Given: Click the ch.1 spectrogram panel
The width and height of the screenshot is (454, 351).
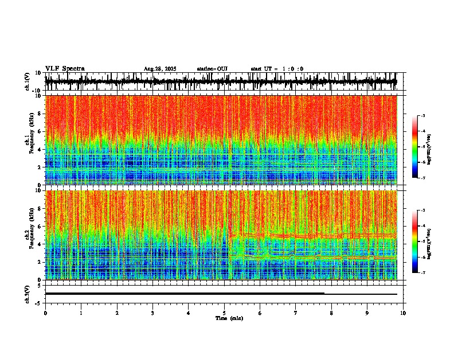Looking at the screenshot, I should [221, 140].
